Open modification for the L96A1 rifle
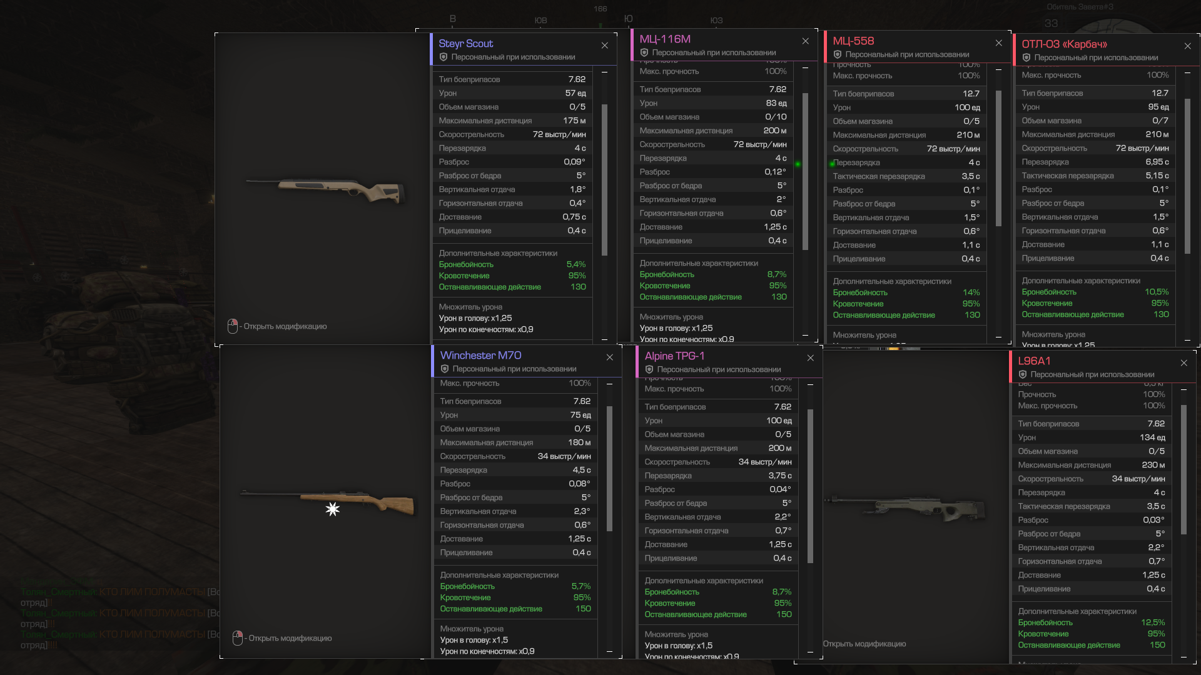The image size is (1201, 675). tap(864, 644)
